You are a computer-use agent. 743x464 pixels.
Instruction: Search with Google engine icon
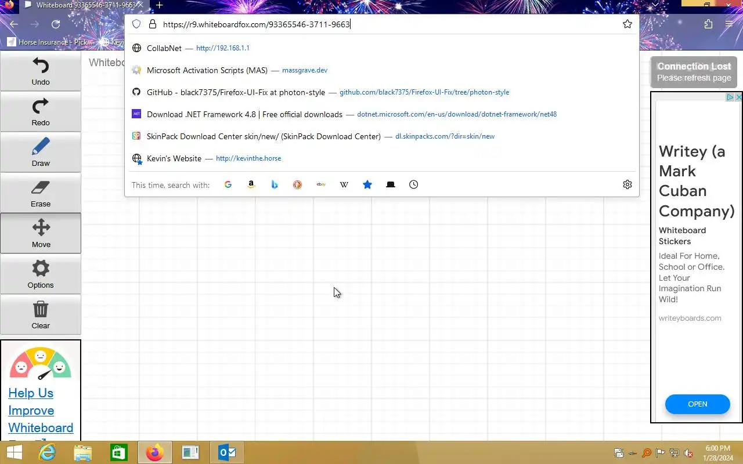[228, 184]
